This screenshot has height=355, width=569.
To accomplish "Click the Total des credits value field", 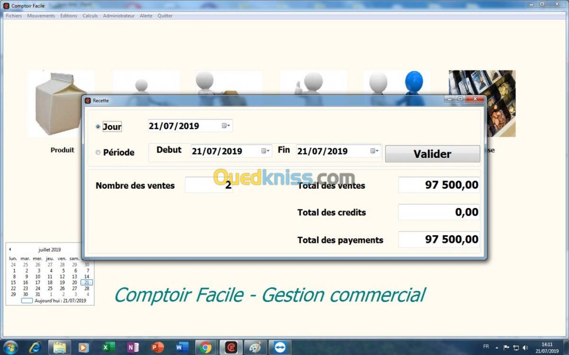I will pyautogui.click(x=439, y=212).
